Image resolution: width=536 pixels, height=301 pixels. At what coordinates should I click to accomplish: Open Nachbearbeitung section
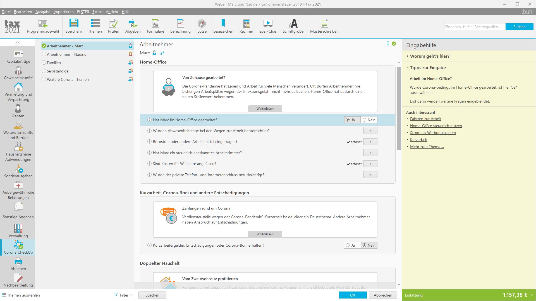pyautogui.click(x=18, y=280)
